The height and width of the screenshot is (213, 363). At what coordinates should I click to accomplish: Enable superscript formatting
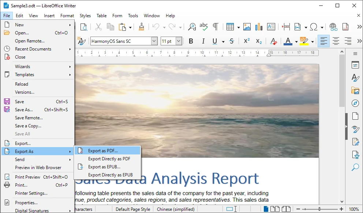(247, 41)
